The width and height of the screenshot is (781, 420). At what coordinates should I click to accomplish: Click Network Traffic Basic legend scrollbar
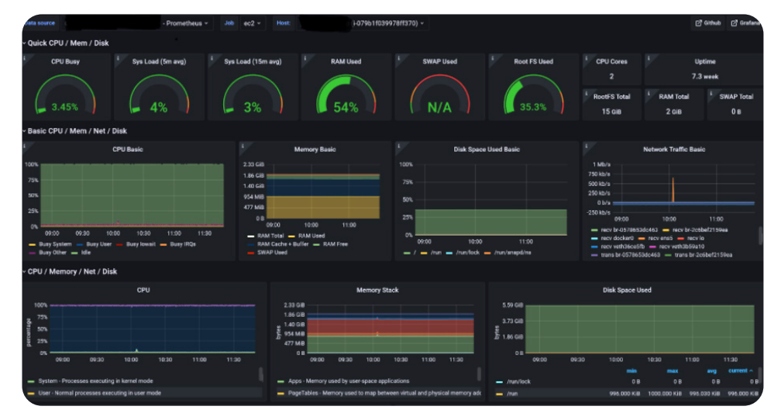[x=760, y=235]
